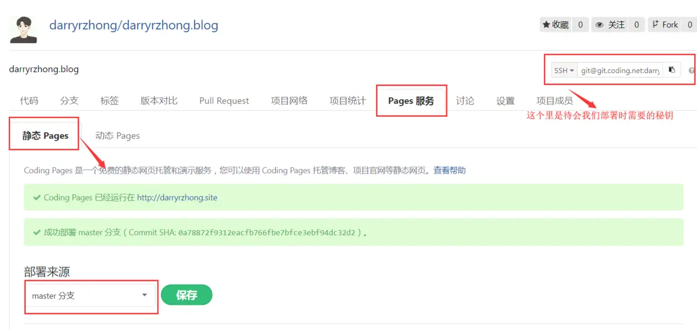Click the eye icon in 关注
The width and height of the screenshot is (697, 329).
click(x=600, y=25)
